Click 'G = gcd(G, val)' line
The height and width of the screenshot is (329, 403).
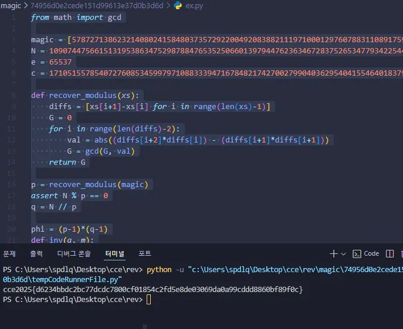tap(101, 151)
